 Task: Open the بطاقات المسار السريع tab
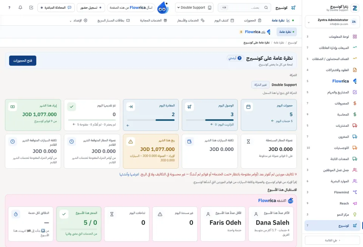[114, 20]
